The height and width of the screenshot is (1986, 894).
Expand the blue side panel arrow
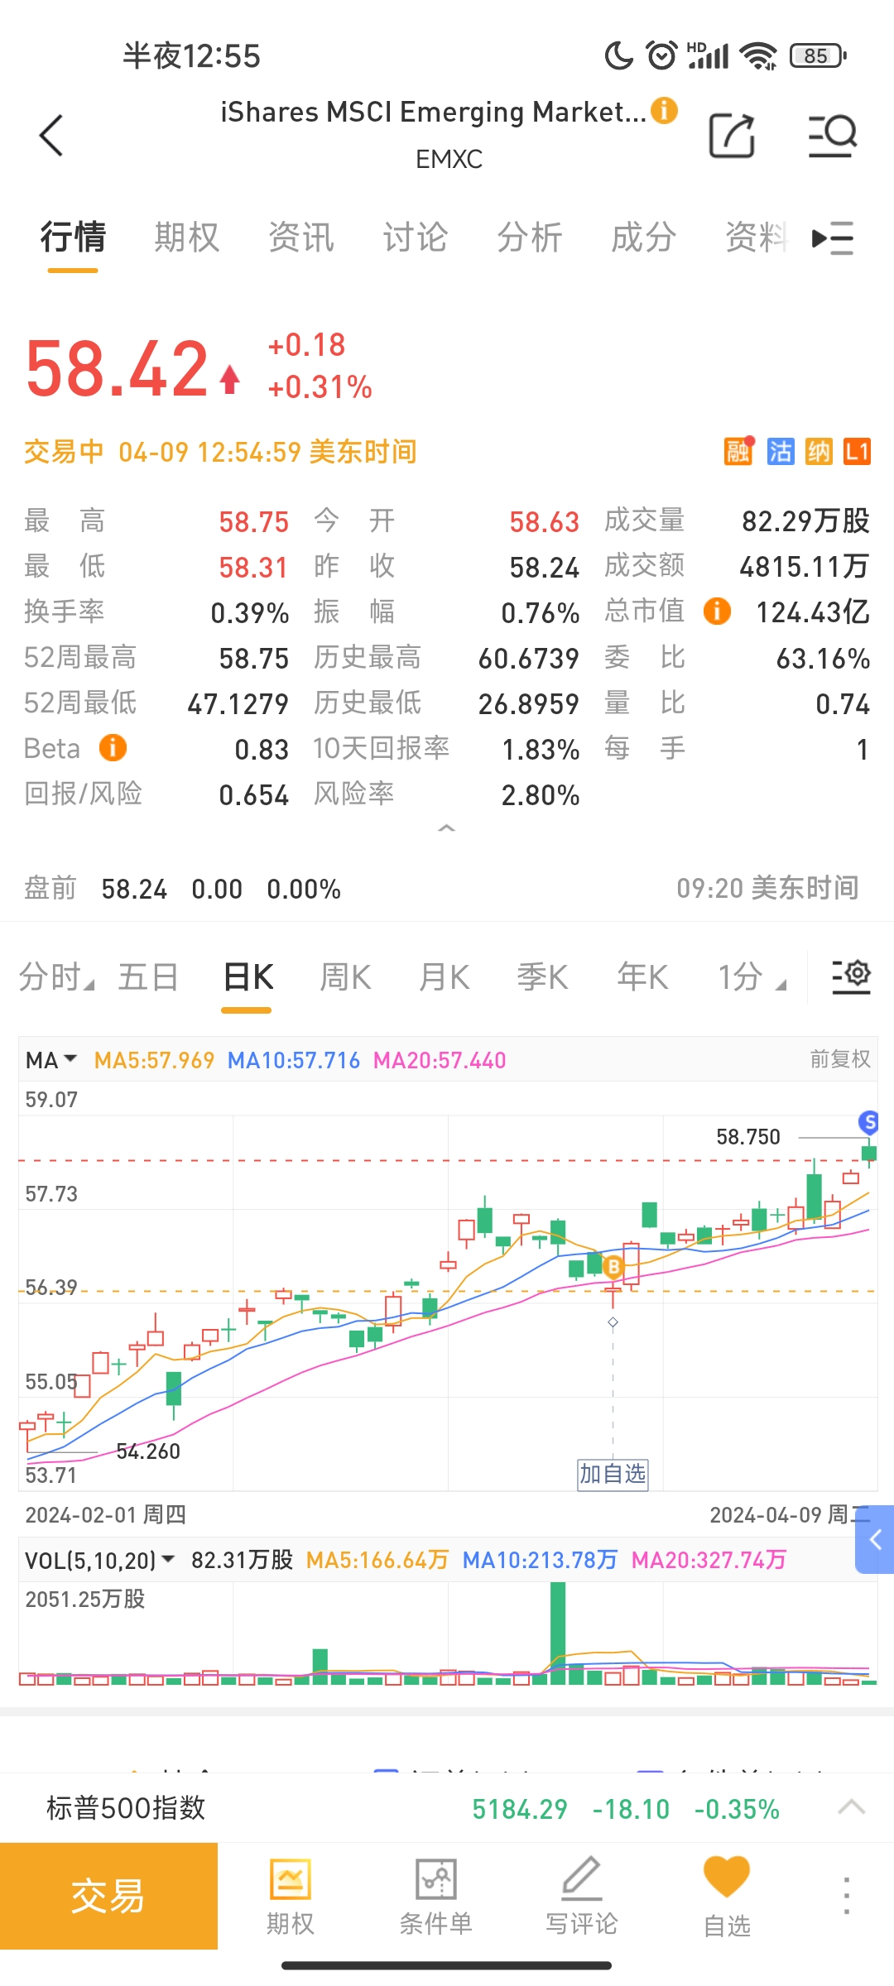click(875, 1539)
